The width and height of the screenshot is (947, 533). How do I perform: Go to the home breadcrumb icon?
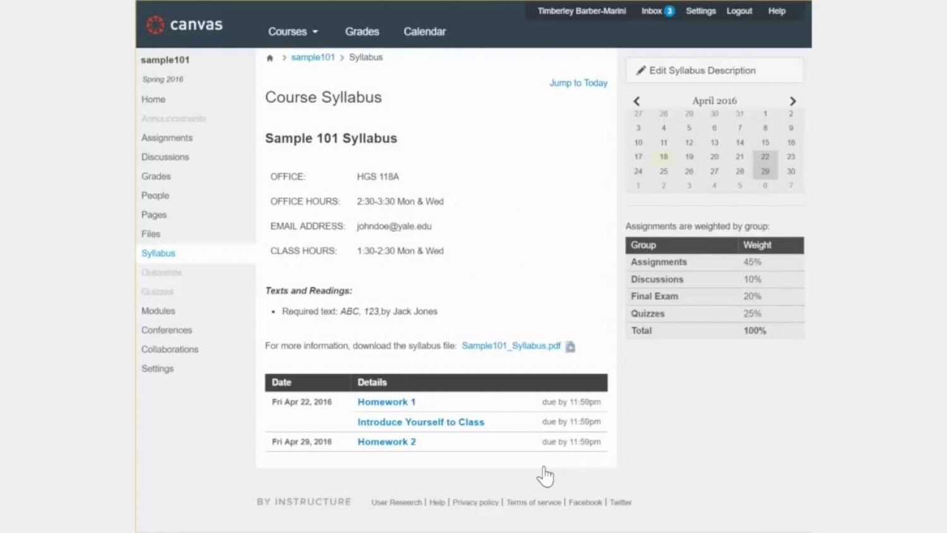tap(270, 57)
